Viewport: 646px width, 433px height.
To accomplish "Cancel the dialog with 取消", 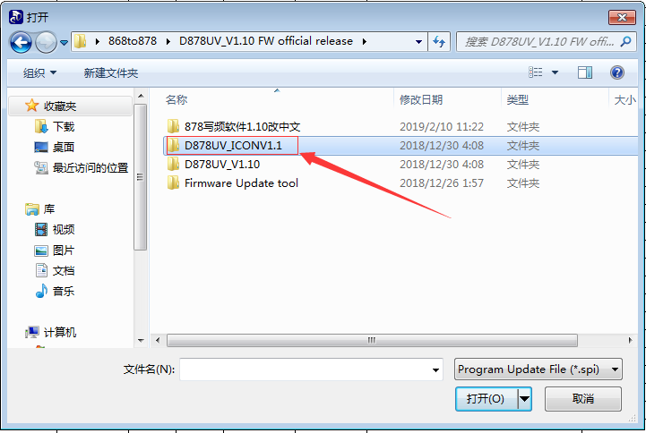I will click(583, 398).
